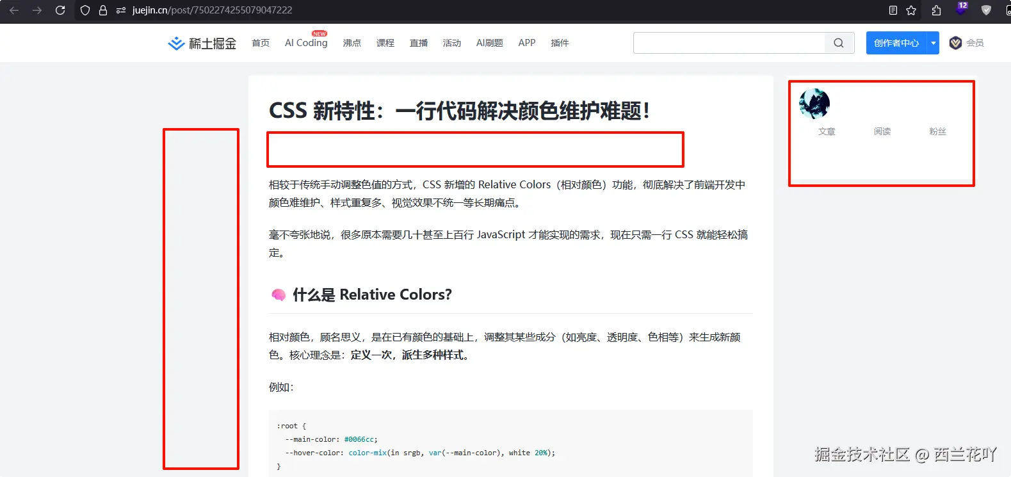Screen dimensions: 1011x477
Task: Click the search magnifier icon on Juejin
Action: point(839,43)
